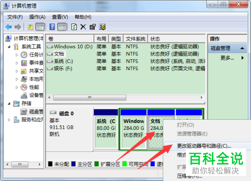Select the Disk Management icon in tree
Image resolution: width=251 pixels, height=181 pixels.
24,112
